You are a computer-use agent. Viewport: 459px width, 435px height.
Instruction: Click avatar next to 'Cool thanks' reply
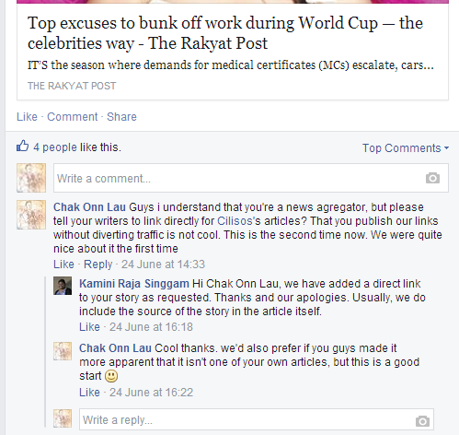63,351
